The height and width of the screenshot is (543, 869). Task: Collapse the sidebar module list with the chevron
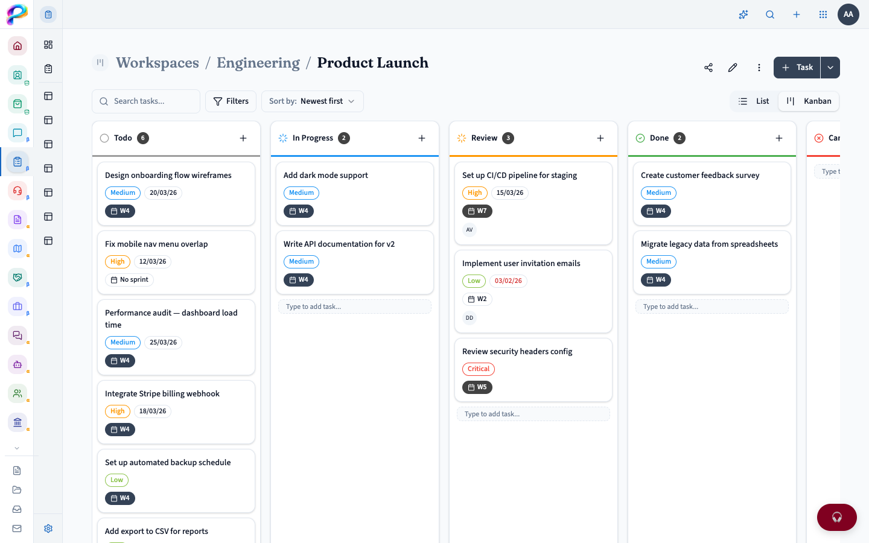point(18,448)
